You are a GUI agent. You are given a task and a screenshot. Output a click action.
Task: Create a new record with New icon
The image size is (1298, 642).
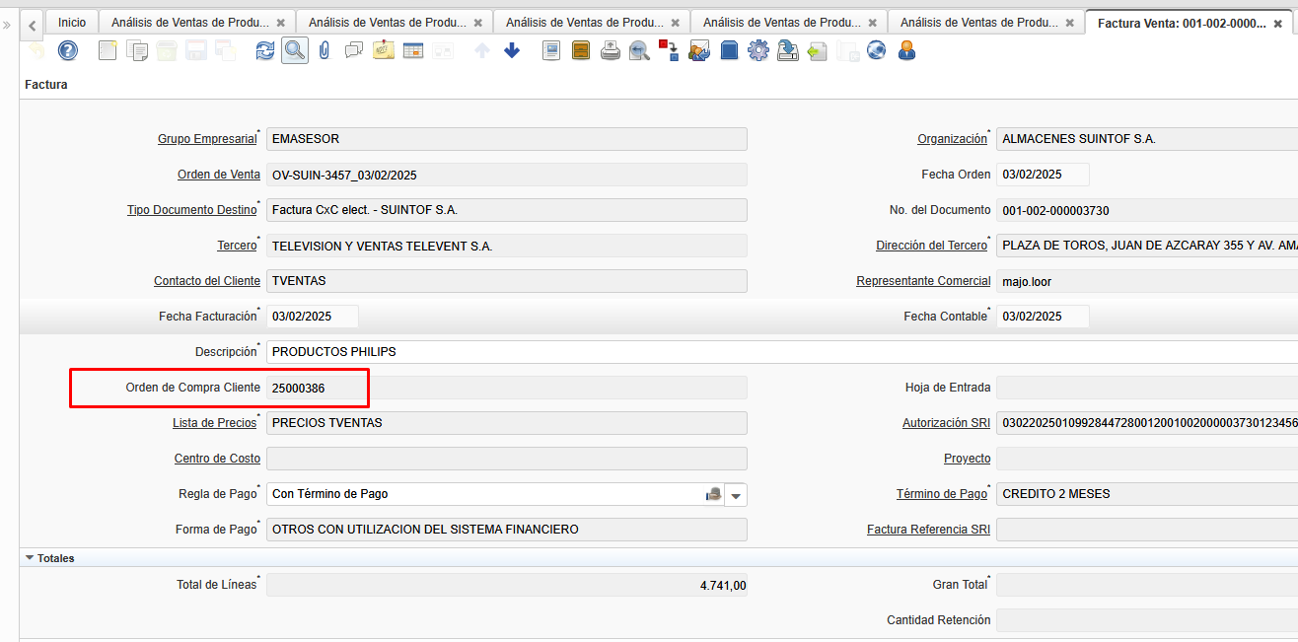[108, 50]
